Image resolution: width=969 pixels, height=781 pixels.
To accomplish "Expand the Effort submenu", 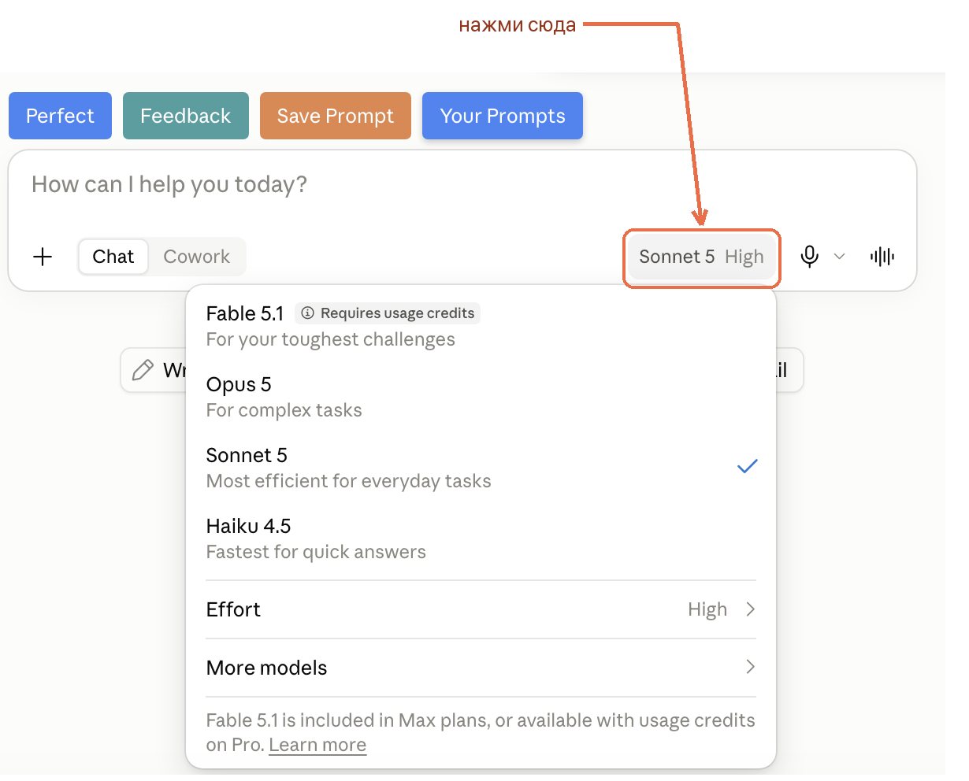I will pos(481,609).
